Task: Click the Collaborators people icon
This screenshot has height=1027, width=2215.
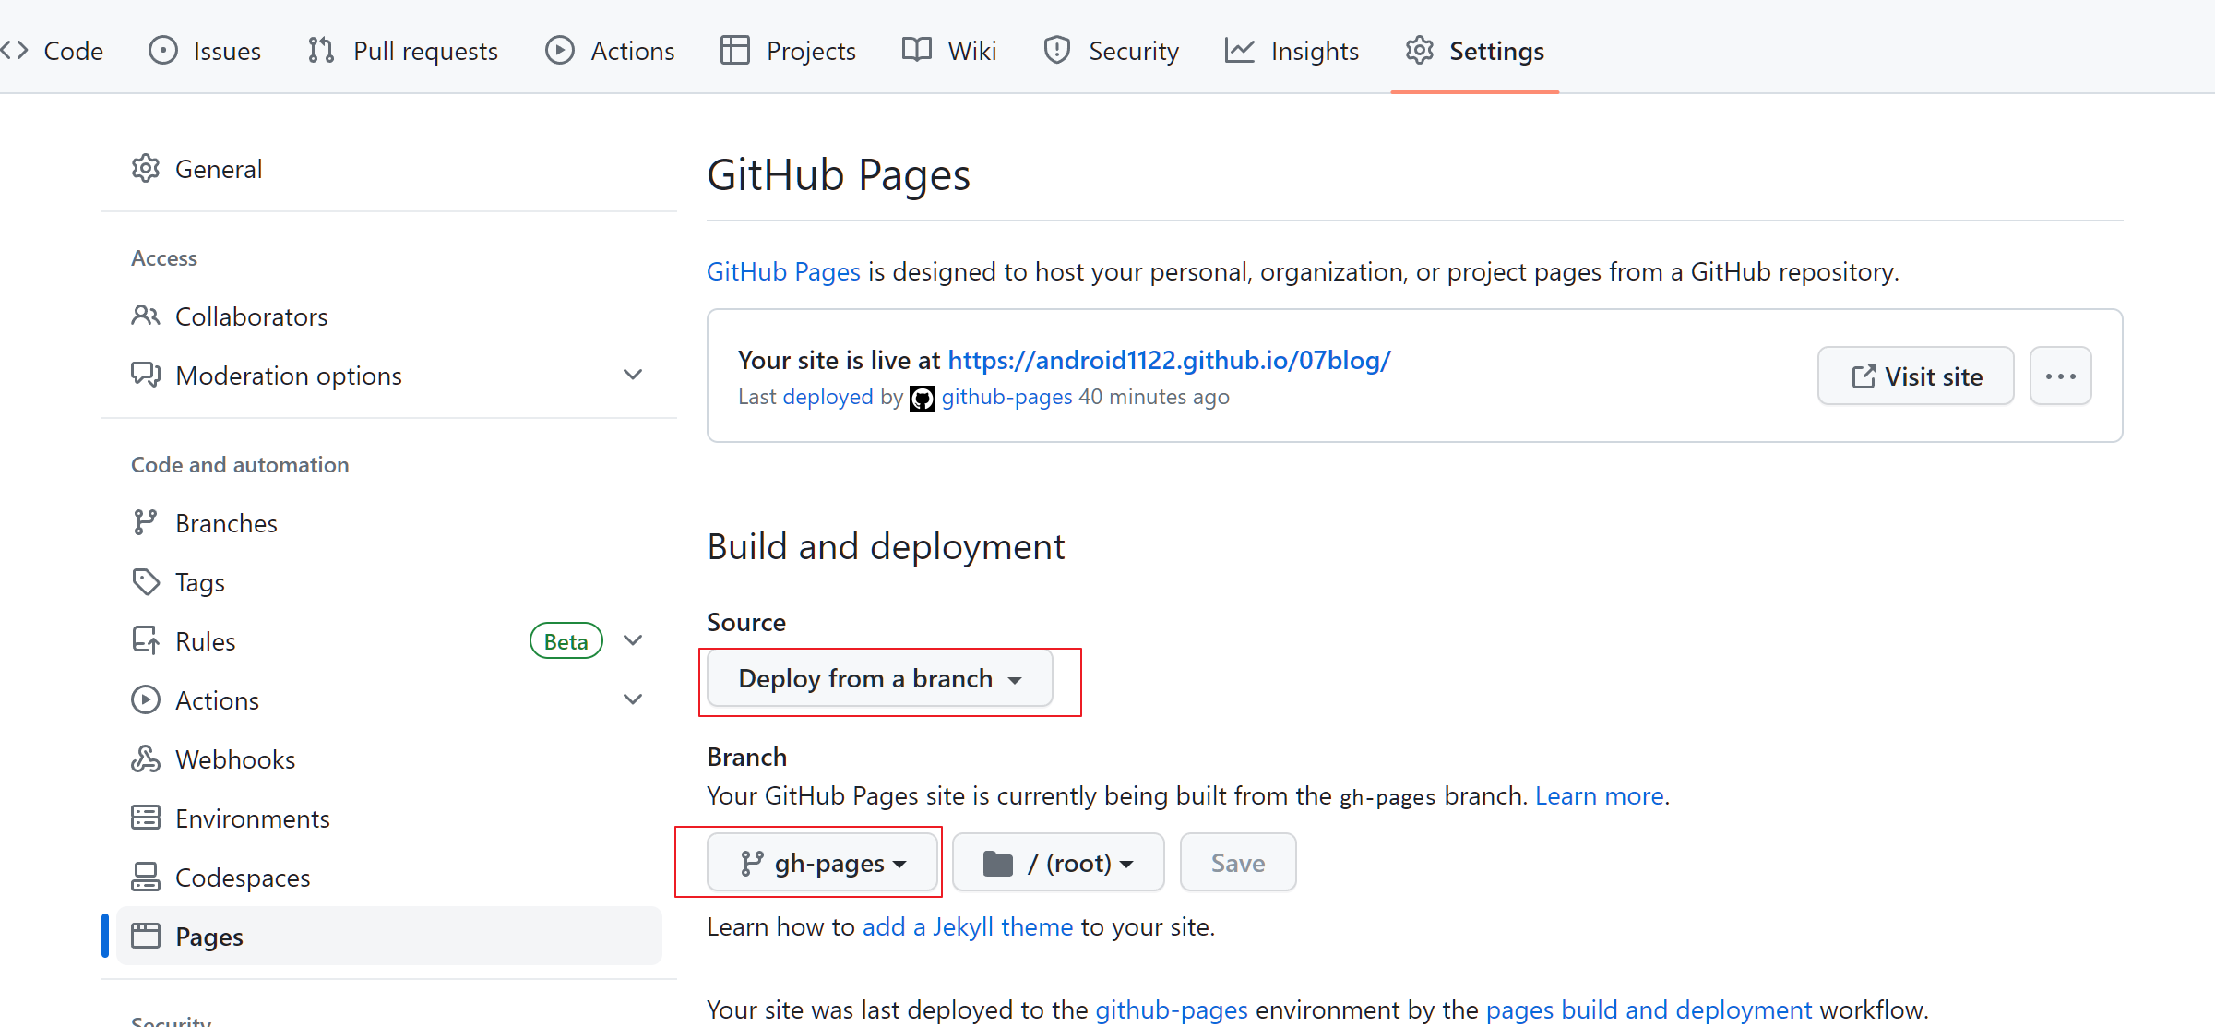Action: [145, 316]
